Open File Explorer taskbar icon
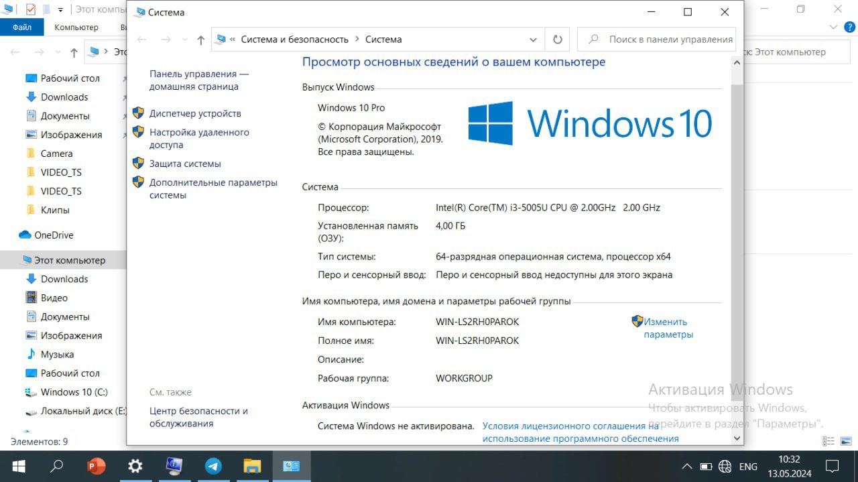Image resolution: width=858 pixels, height=482 pixels. point(252,466)
